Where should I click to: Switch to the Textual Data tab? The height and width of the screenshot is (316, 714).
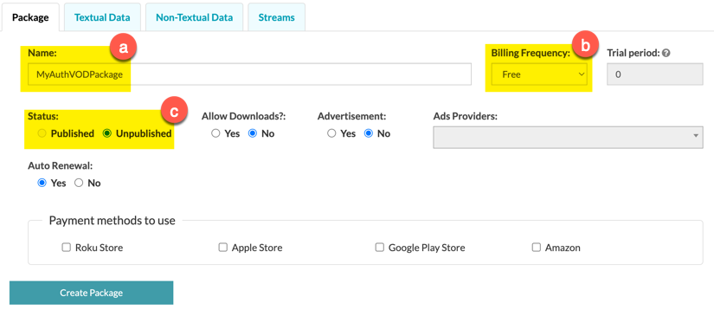(102, 17)
